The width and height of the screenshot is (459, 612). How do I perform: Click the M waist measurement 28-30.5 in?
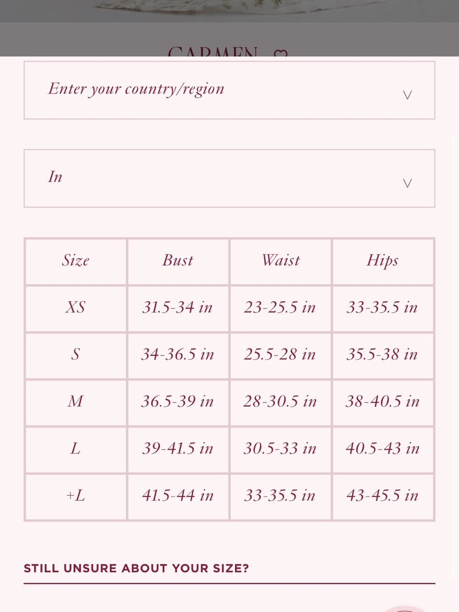[x=280, y=402]
